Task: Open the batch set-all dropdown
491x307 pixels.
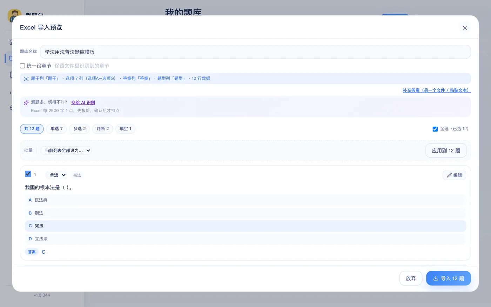Action: coord(66,151)
